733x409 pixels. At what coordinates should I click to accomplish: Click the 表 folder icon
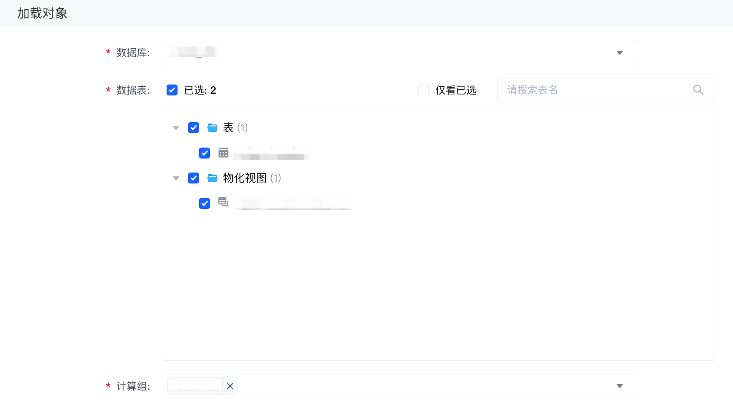[213, 127]
